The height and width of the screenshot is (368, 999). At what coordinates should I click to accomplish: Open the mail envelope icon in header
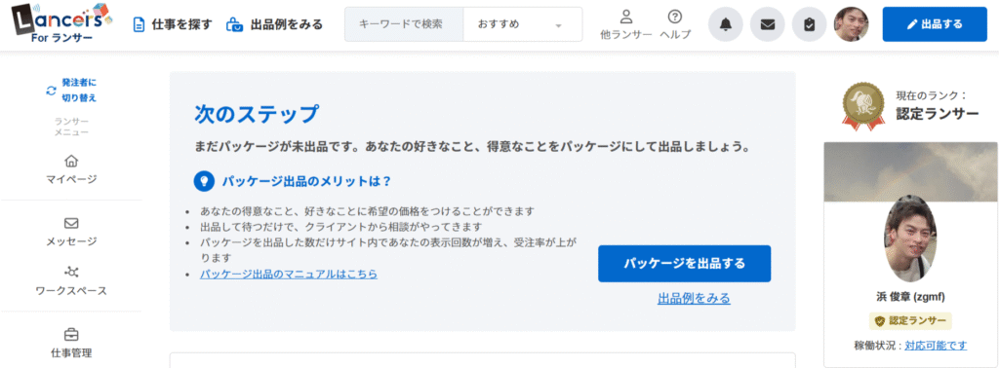tap(768, 24)
